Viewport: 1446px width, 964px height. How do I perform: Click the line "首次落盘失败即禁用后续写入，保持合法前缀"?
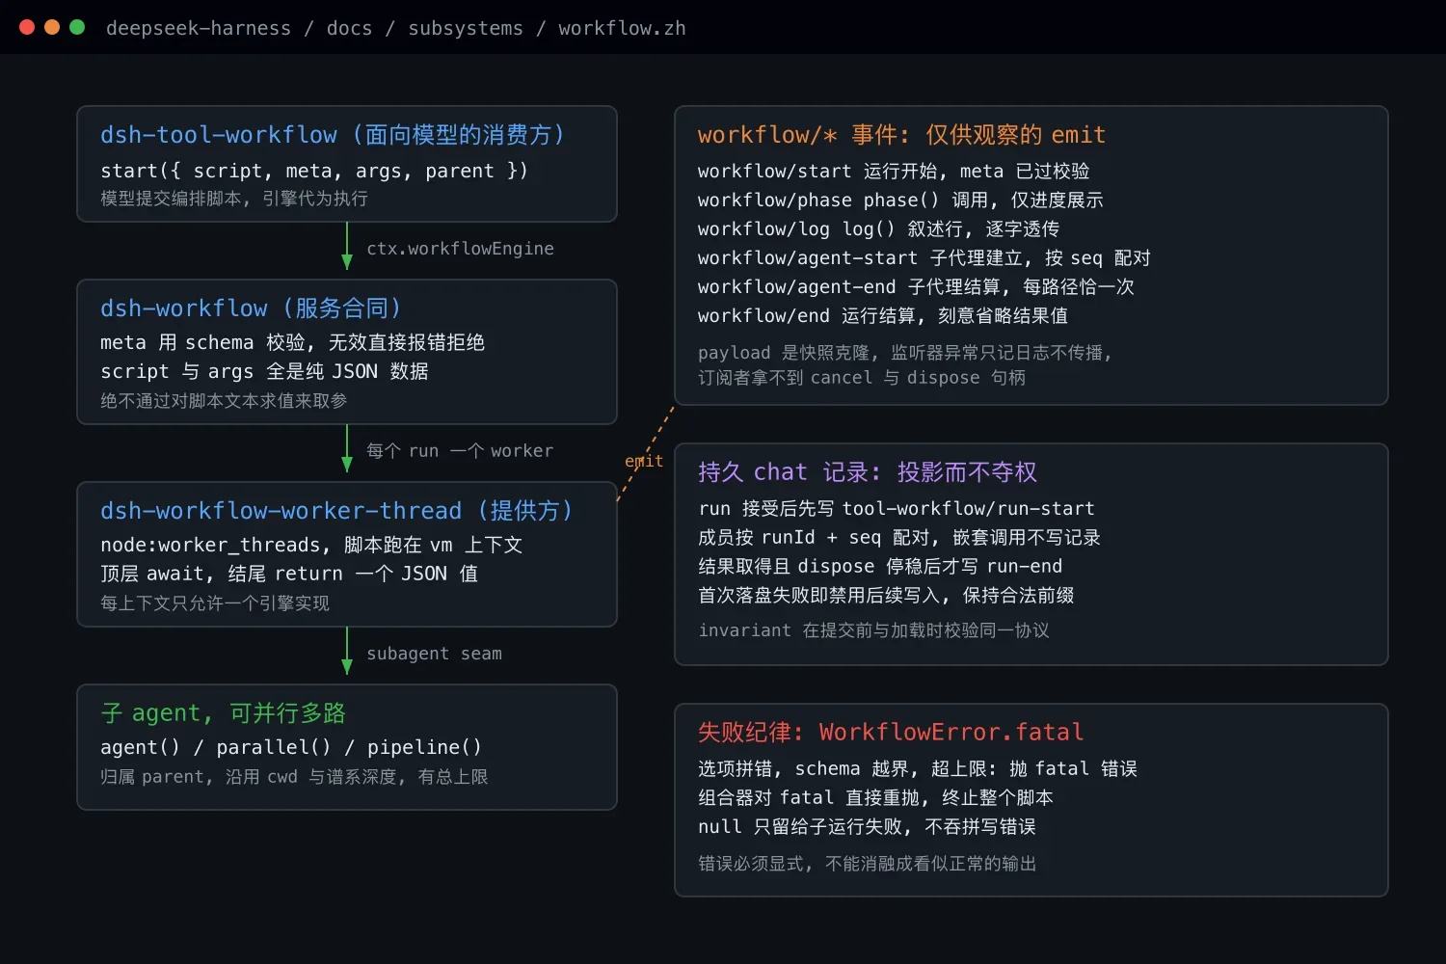tap(886, 595)
